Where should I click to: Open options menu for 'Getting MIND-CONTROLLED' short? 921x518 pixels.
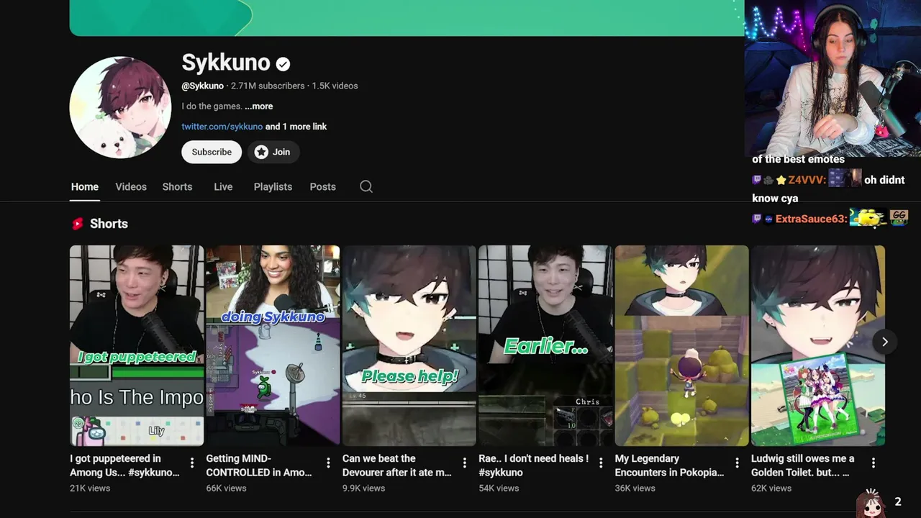point(328,463)
